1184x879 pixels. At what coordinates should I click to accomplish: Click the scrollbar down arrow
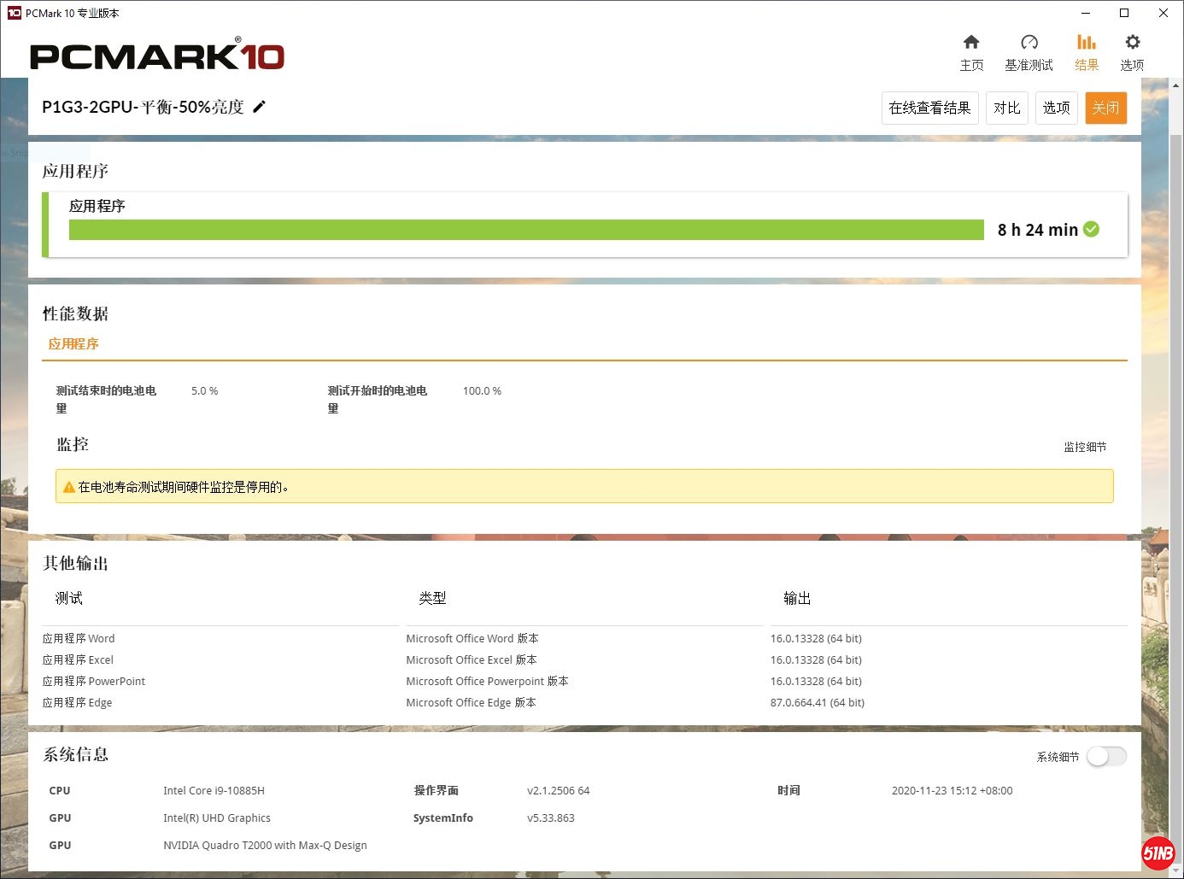(1176, 871)
